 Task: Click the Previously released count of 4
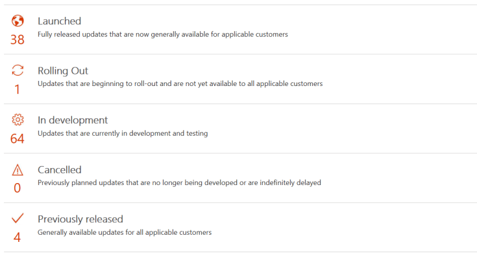(x=18, y=237)
